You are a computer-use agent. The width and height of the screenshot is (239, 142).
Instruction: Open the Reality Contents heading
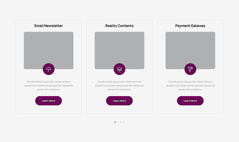point(119,26)
